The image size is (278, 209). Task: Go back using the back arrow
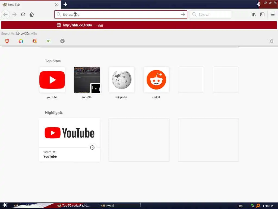5,15
